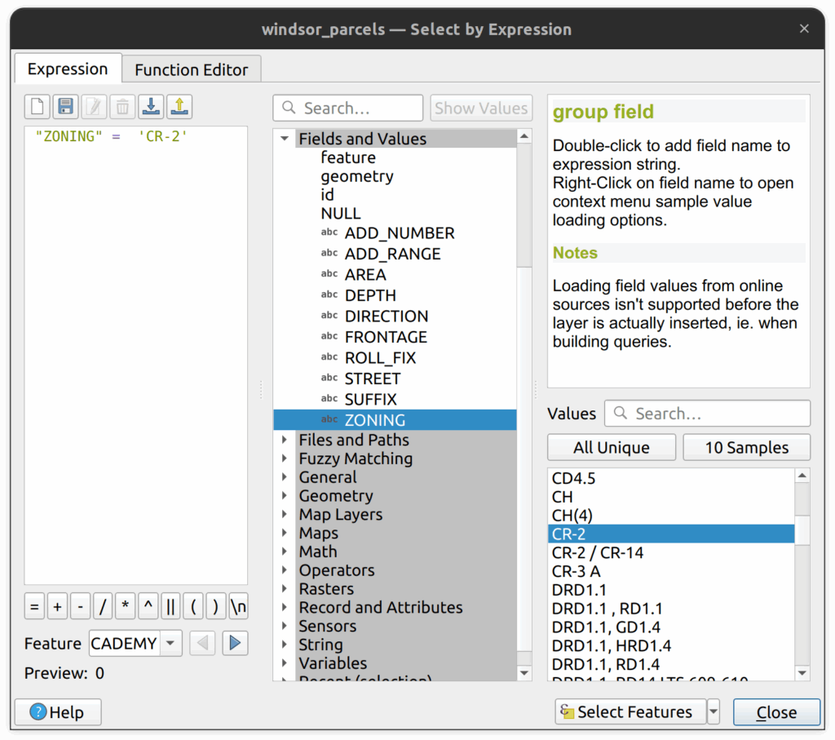This screenshot has height=740, width=835.
Task: Collapse the Fields and Values group
Action: pos(285,139)
